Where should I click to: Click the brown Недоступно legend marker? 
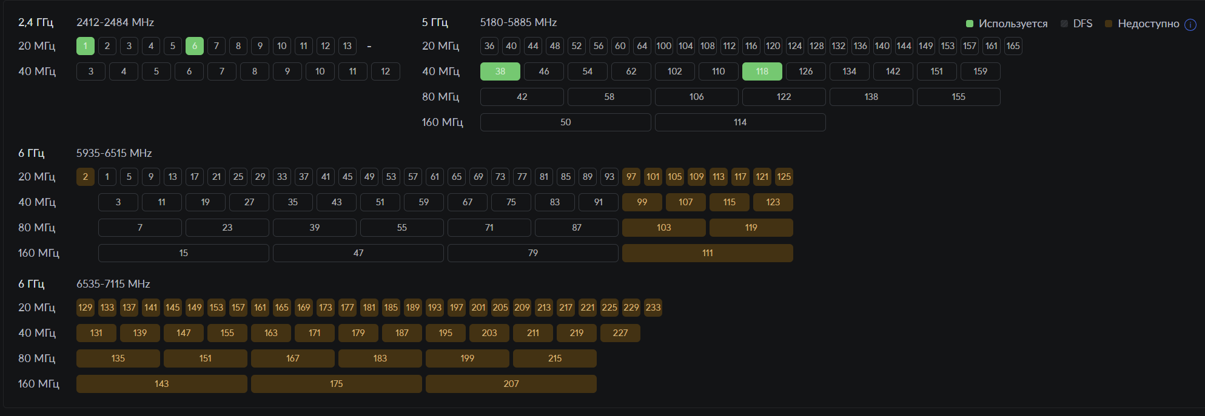(1109, 24)
